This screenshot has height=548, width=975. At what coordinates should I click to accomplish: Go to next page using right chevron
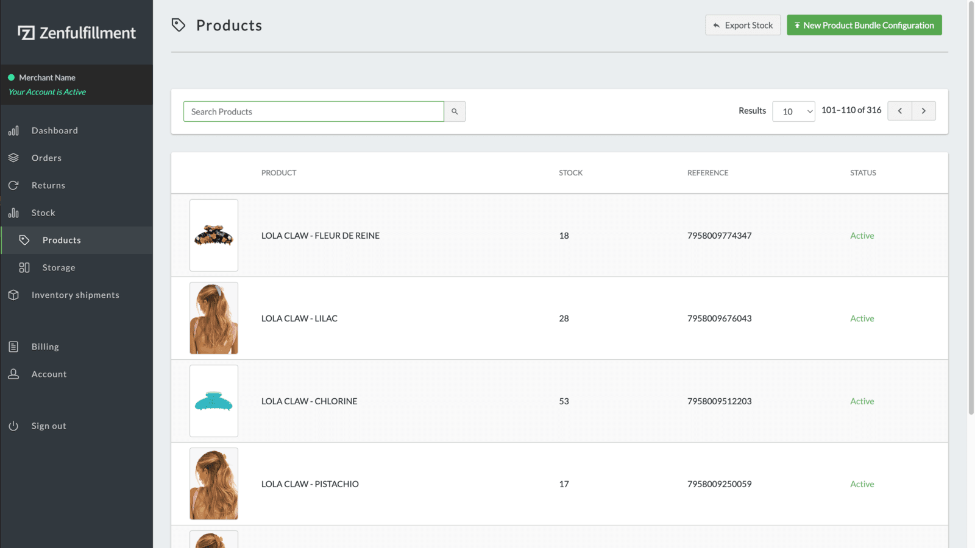(x=924, y=111)
